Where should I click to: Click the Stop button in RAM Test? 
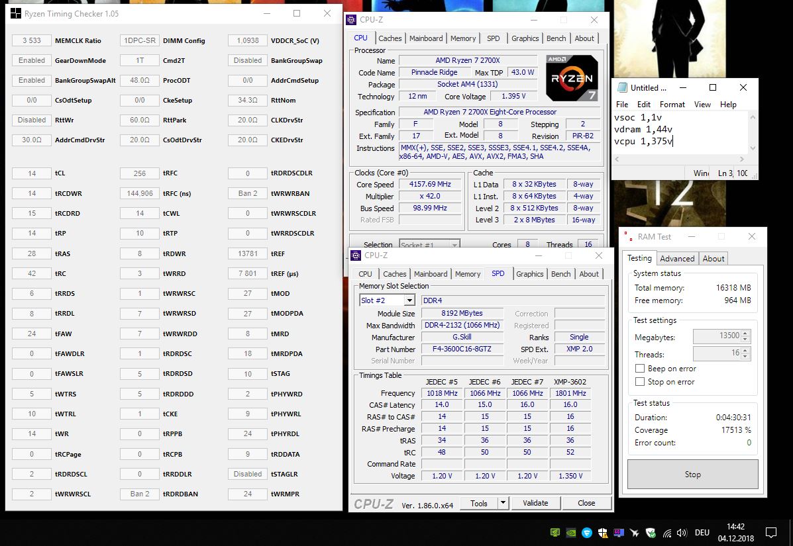coord(693,475)
